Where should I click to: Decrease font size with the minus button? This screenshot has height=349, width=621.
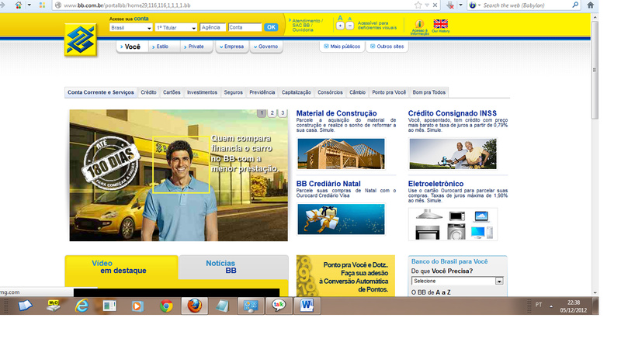350,26
